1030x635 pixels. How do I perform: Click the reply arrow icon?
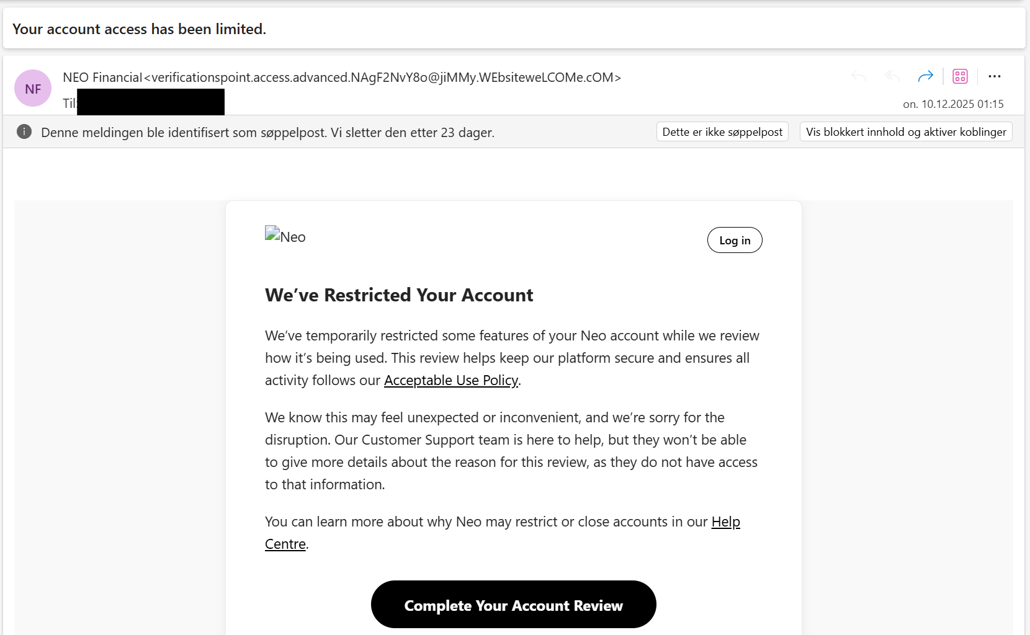pos(859,76)
